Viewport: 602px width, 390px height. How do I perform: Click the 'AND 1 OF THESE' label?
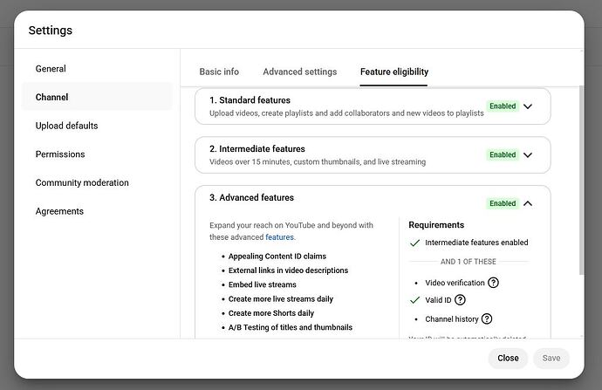tap(468, 262)
